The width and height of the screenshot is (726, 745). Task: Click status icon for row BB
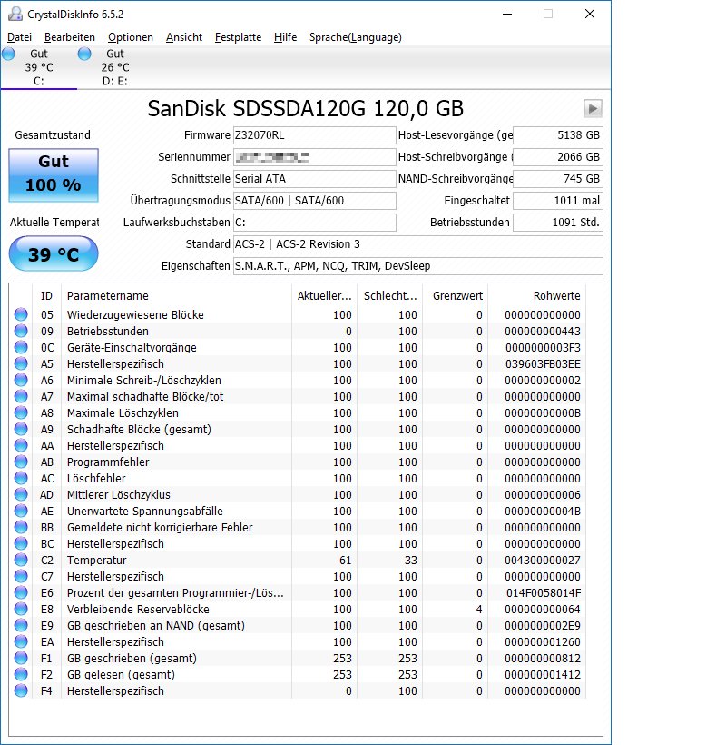click(21, 527)
